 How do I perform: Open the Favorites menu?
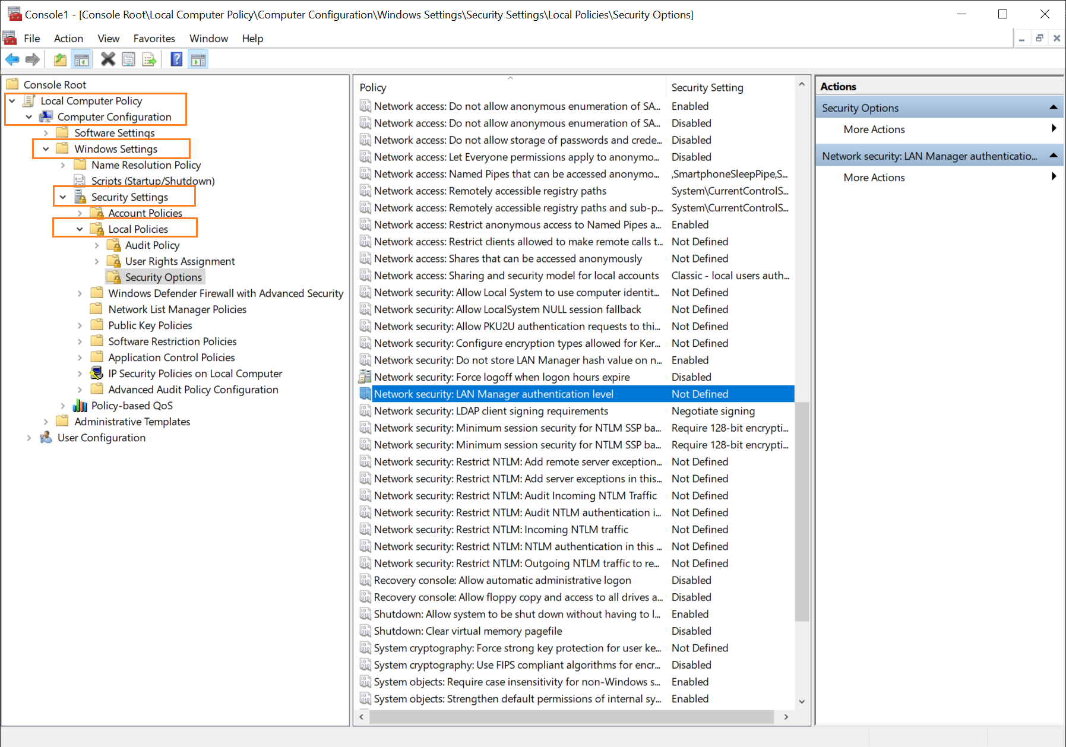pos(154,39)
